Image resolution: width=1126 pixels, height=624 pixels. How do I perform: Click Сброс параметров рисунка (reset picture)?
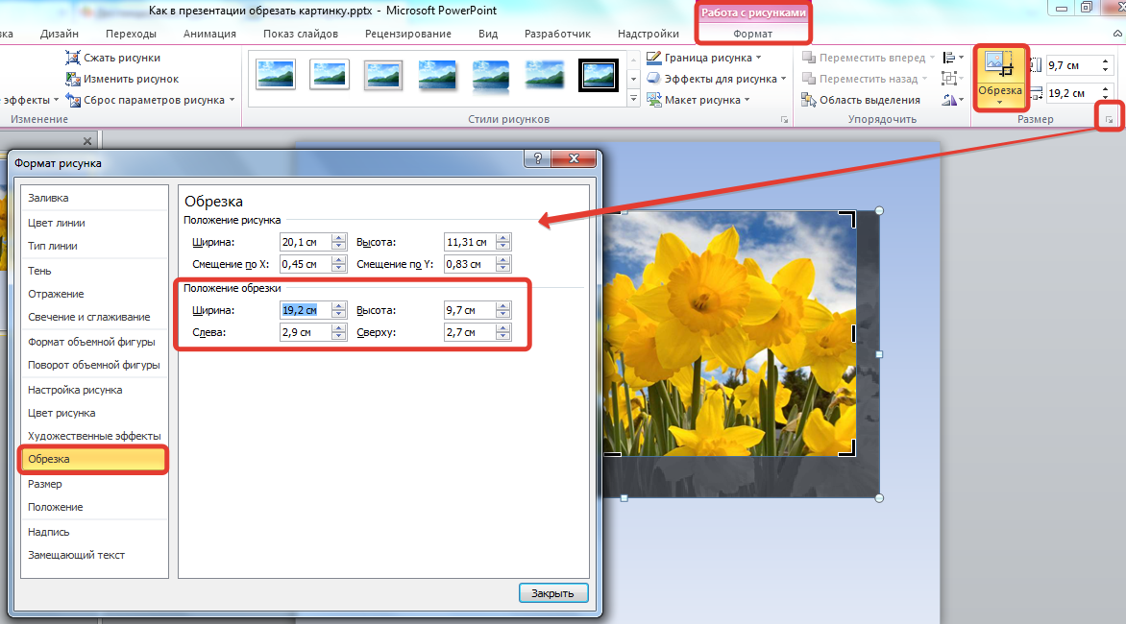[x=73, y=100]
